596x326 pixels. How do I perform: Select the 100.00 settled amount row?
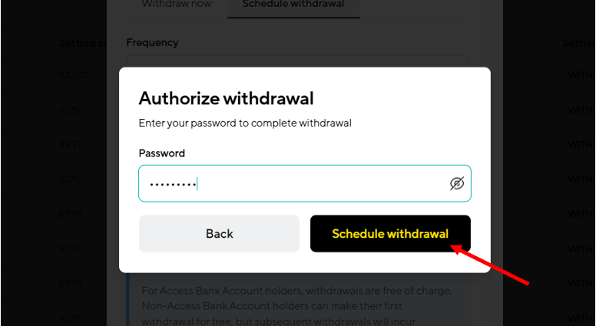click(74, 75)
